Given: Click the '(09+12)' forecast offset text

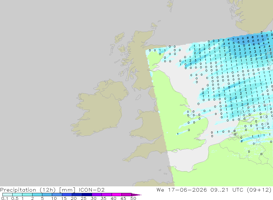Looking at the screenshot, I should (x=259, y=190).
